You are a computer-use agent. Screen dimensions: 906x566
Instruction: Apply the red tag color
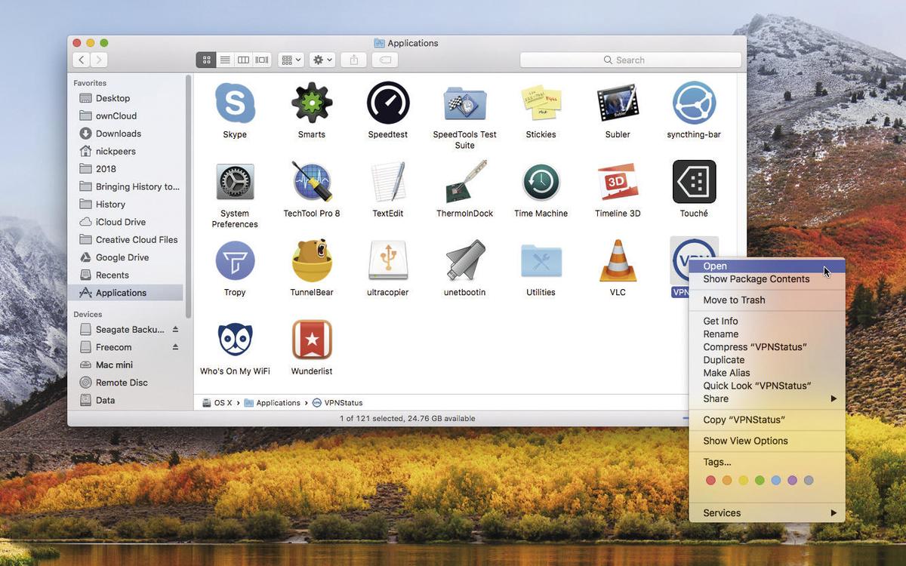pos(710,481)
